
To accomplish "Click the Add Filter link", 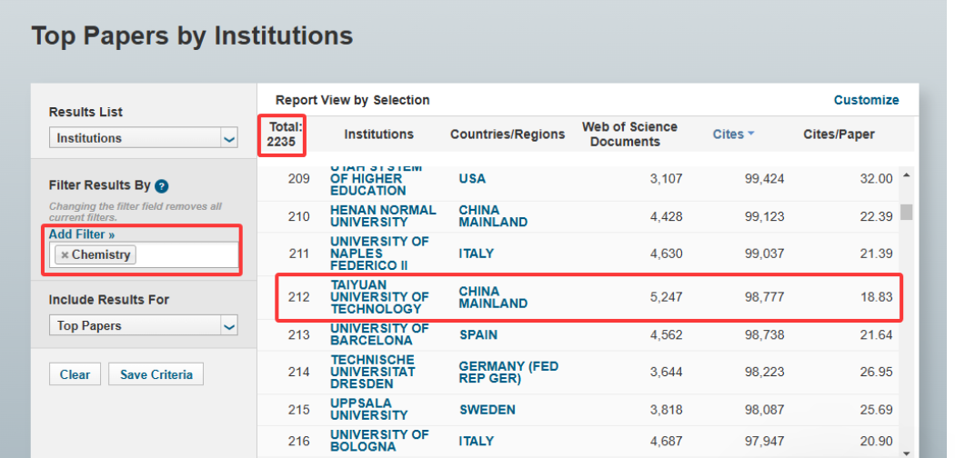I will tap(82, 234).
